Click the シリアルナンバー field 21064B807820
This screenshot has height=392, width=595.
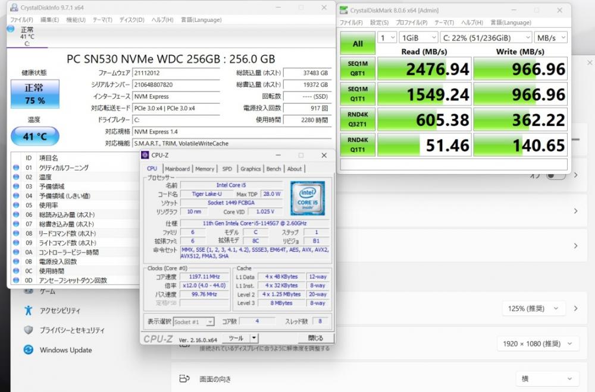(x=176, y=85)
